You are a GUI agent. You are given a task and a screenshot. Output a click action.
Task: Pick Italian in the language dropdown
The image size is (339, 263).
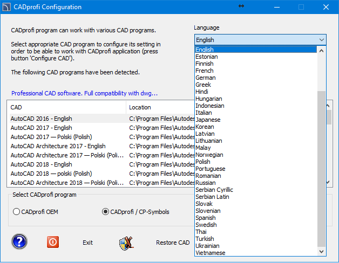coord(256,113)
